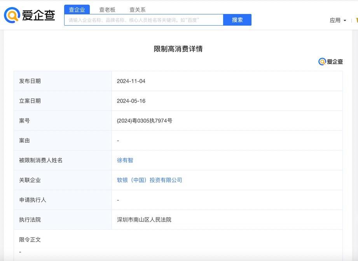The height and width of the screenshot is (261, 358).
Task: Click the gold icon right of 应用
Action: 356,20
